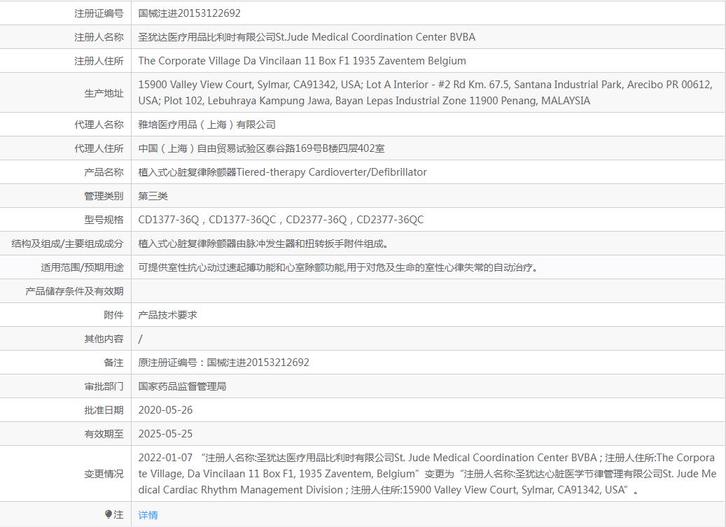
Task: Click the 变更情况 label
Action: tap(104, 475)
